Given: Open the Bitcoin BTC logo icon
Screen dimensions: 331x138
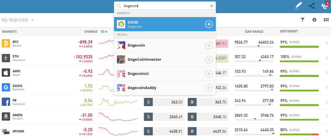Looking at the screenshot, I should (6, 43).
